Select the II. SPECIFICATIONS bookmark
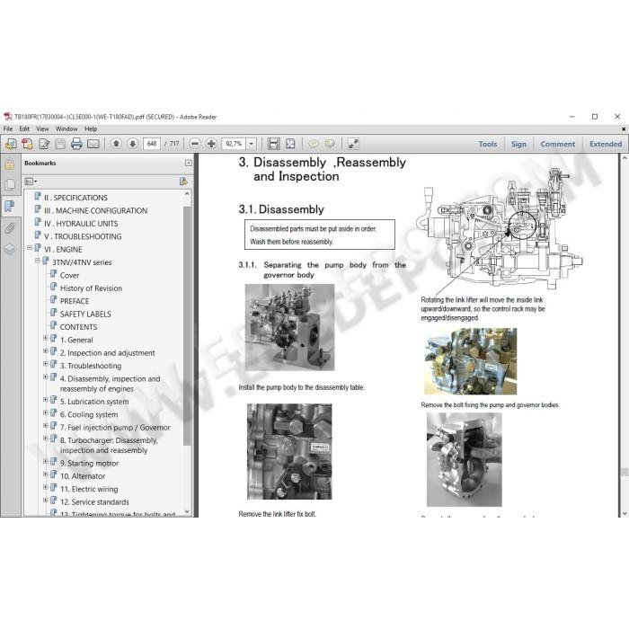629x629 pixels. [x=75, y=198]
